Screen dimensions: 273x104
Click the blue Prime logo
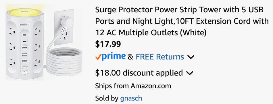[113, 56]
